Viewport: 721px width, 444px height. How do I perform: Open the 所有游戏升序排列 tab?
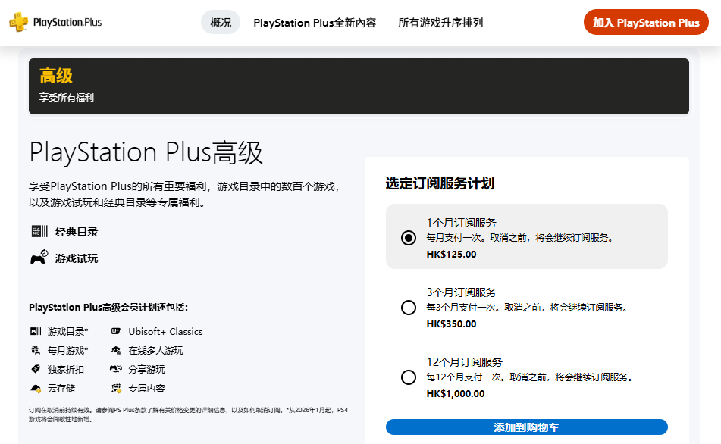point(440,23)
